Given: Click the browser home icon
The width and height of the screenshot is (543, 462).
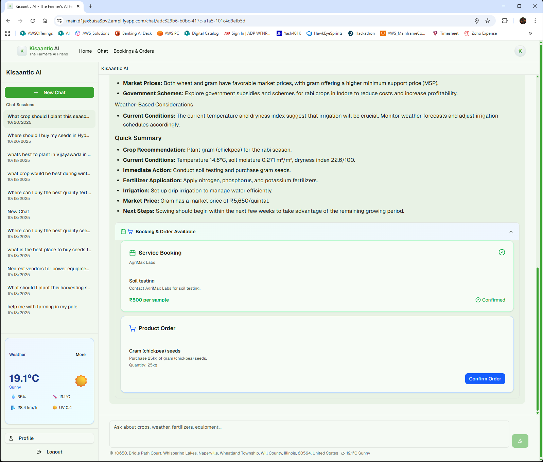Looking at the screenshot, I should coord(45,21).
